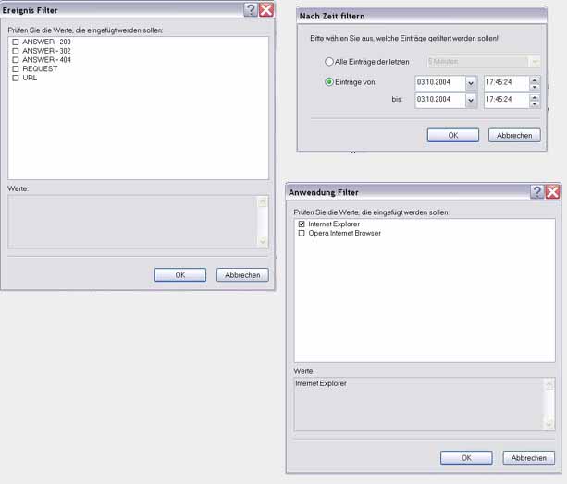The image size is (567, 484).
Task: Close the Anwendung Filter dialog
Action: (552, 191)
